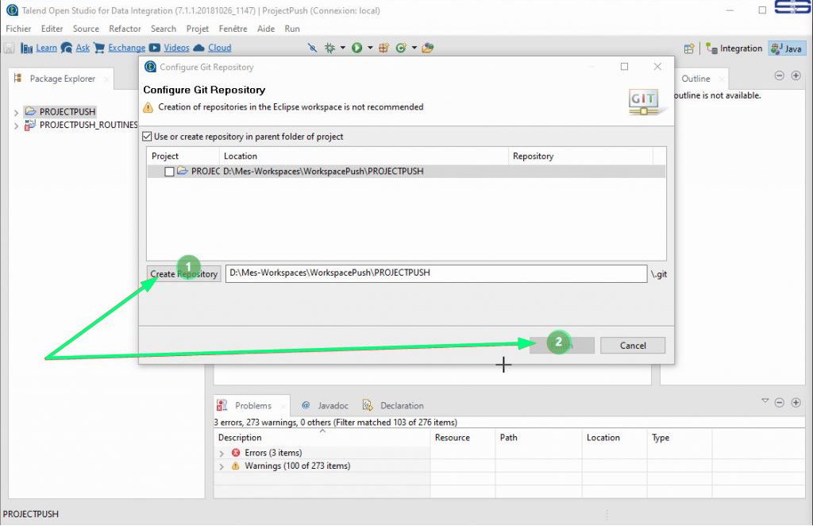Open the Projet menu
This screenshot has height=526, width=813.
click(x=198, y=29)
